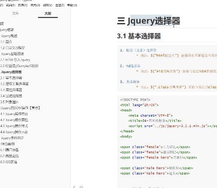Click the closing </head> tag line
The height and width of the screenshot is (188, 217).
pyautogui.click(x=127, y=131)
